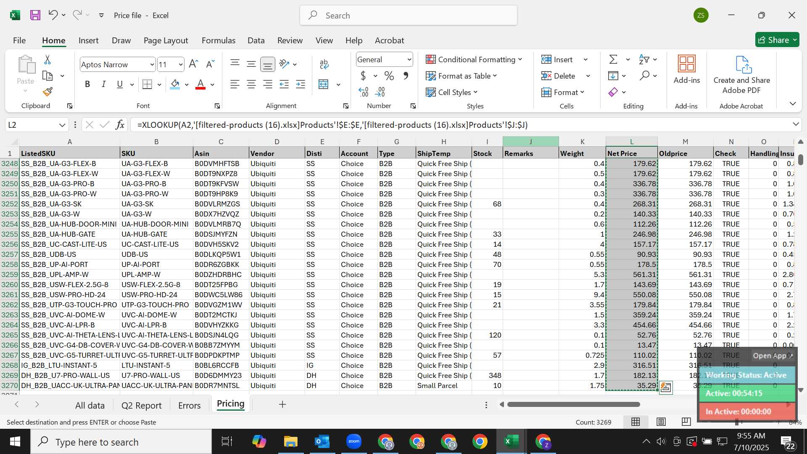The height and width of the screenshot is (454, 807).
Task: Click the Insert Function fx icon
Action: click(x=120, y=124)
